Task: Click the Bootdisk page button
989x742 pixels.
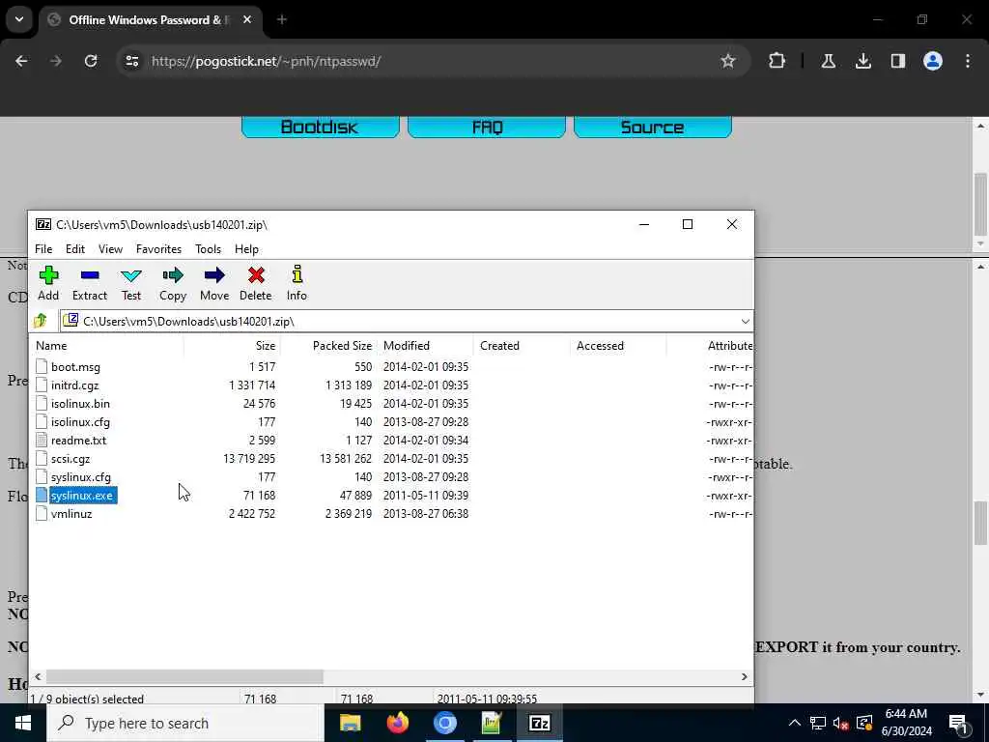Action: pyautogui.click(x=321, y=127)
